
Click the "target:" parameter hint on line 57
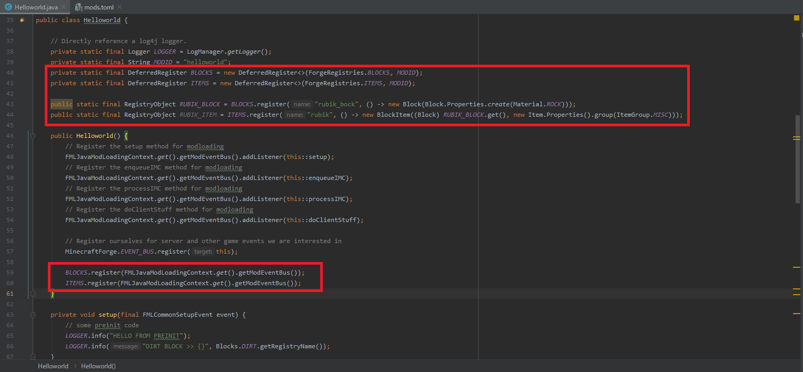pos(203,252)
